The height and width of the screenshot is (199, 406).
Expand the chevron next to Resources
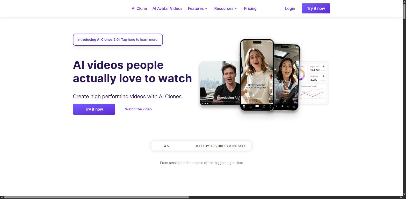click(236, 9)
